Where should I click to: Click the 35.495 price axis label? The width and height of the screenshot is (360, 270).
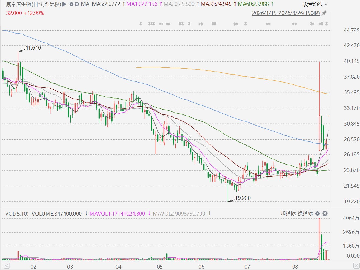pyautogui.click(x=351, y=92)
